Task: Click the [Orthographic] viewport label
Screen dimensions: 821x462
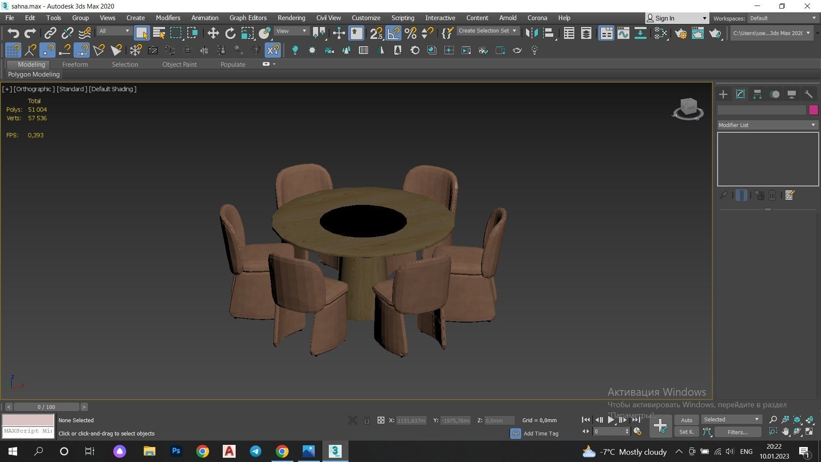Action: tap(34, 89)
